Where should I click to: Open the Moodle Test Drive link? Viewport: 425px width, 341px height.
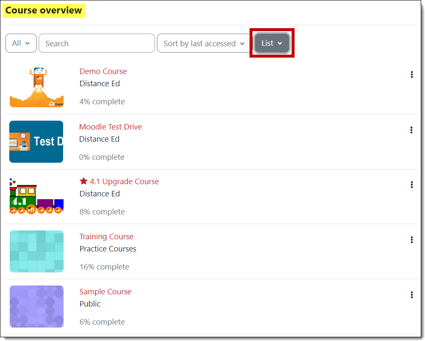point(111,127)
